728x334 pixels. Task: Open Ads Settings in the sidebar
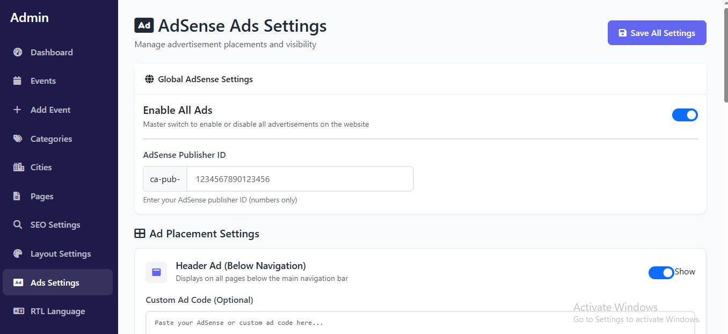(55, 282)
